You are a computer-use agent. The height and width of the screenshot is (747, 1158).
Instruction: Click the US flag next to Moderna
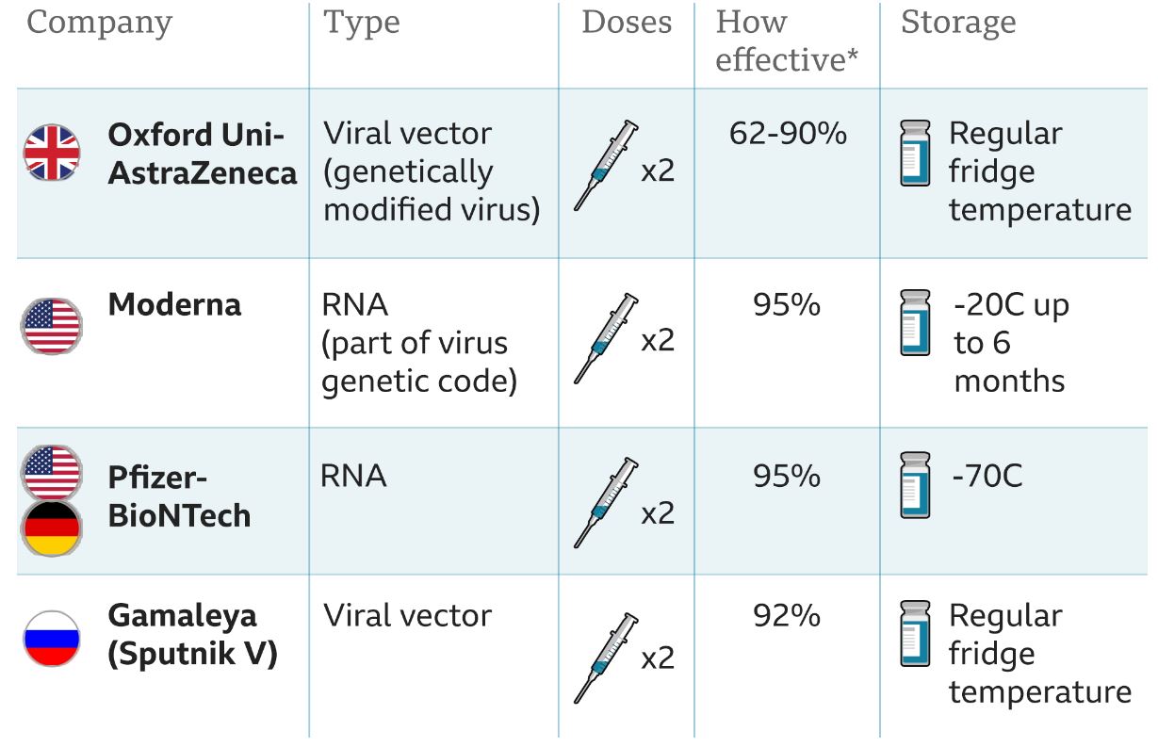52,326
